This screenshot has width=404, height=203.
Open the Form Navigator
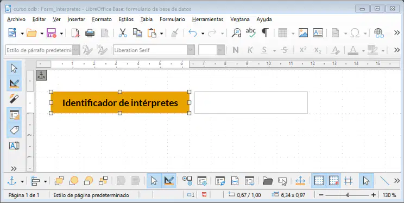click(x=220, y=181)
